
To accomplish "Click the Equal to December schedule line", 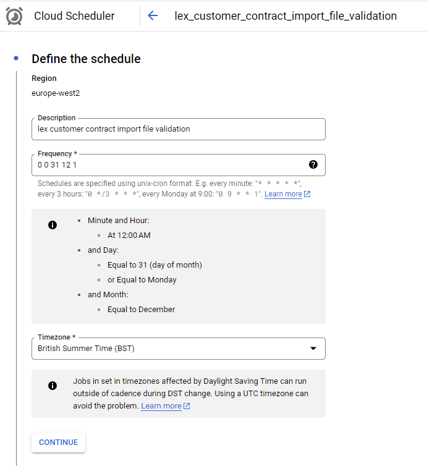I will [x=141, y=310].
